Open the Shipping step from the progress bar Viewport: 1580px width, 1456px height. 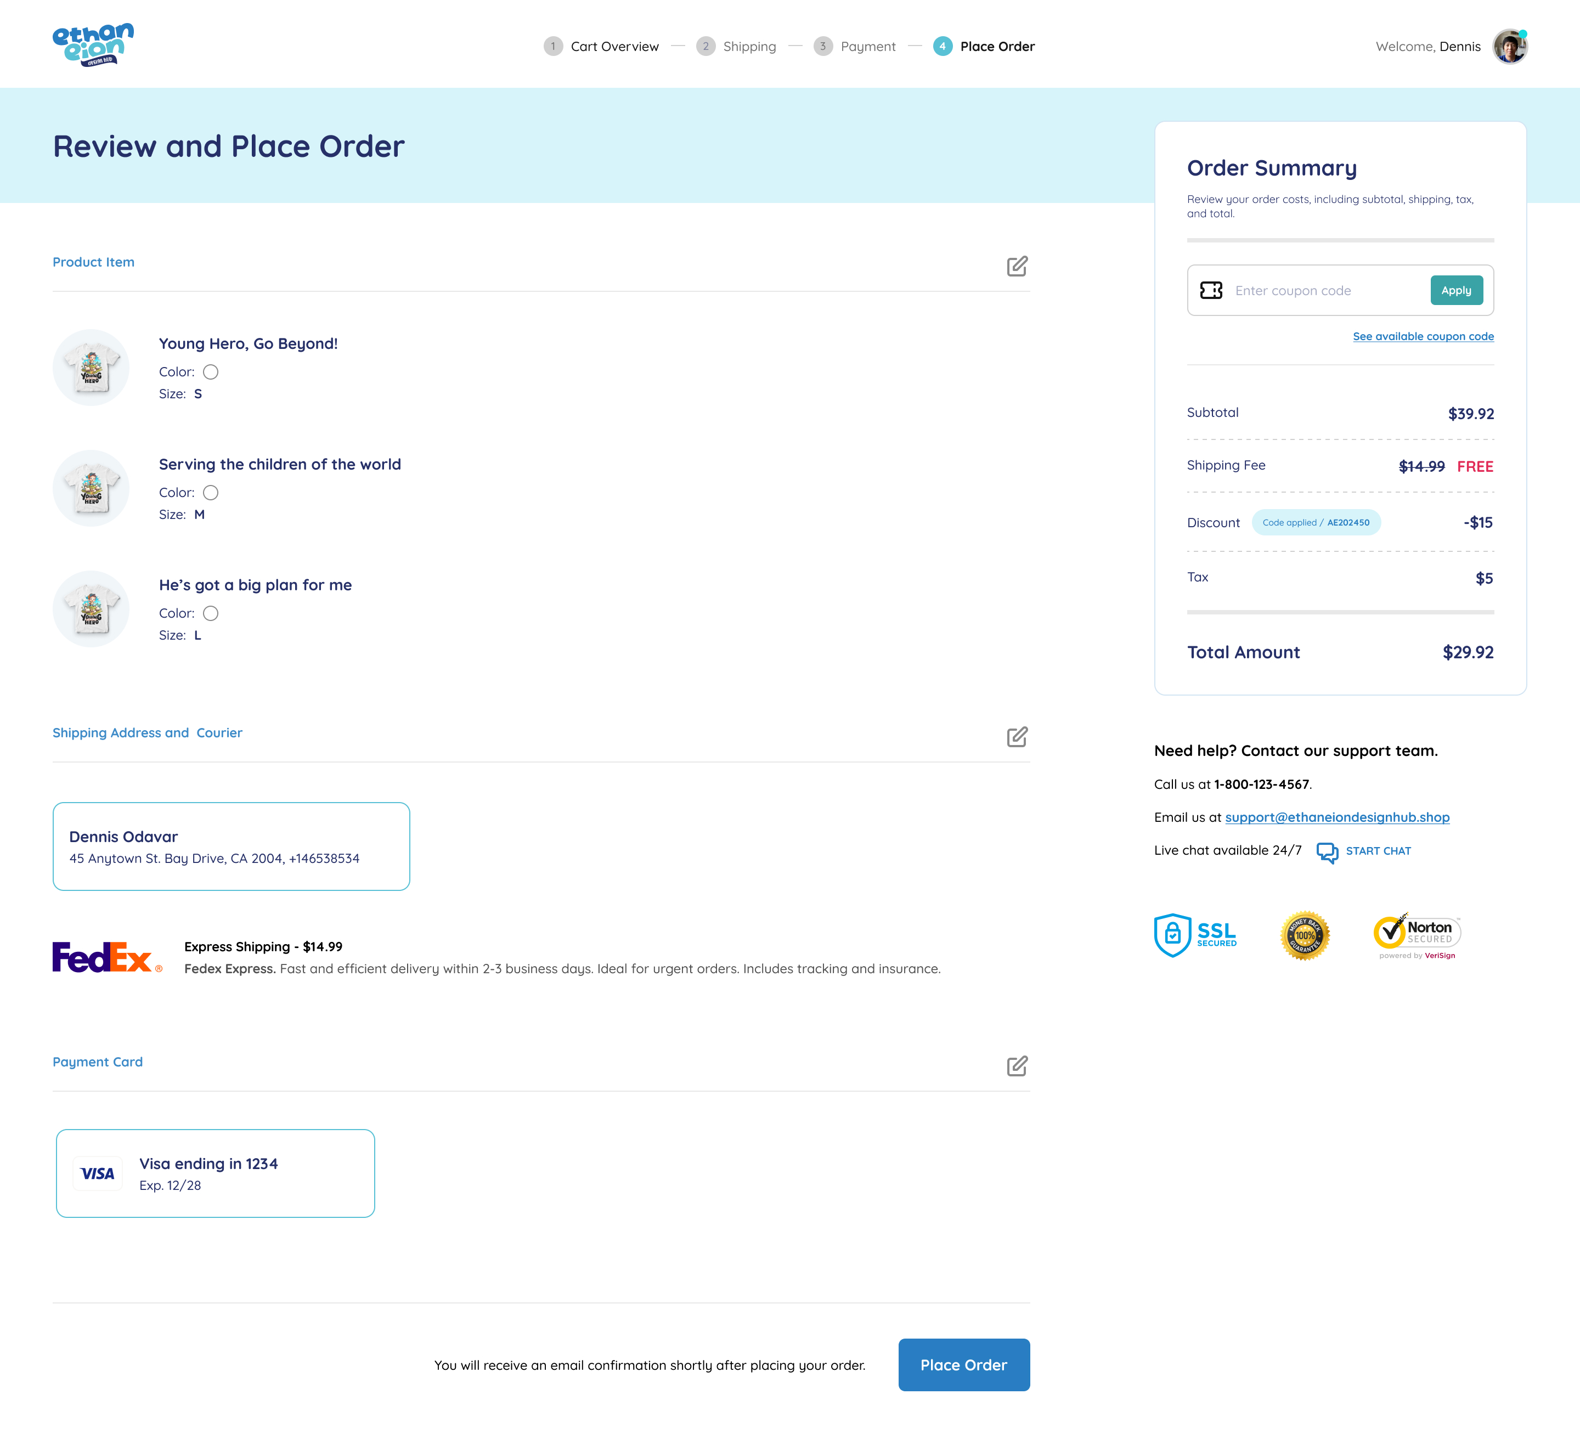tap(749, 46)
